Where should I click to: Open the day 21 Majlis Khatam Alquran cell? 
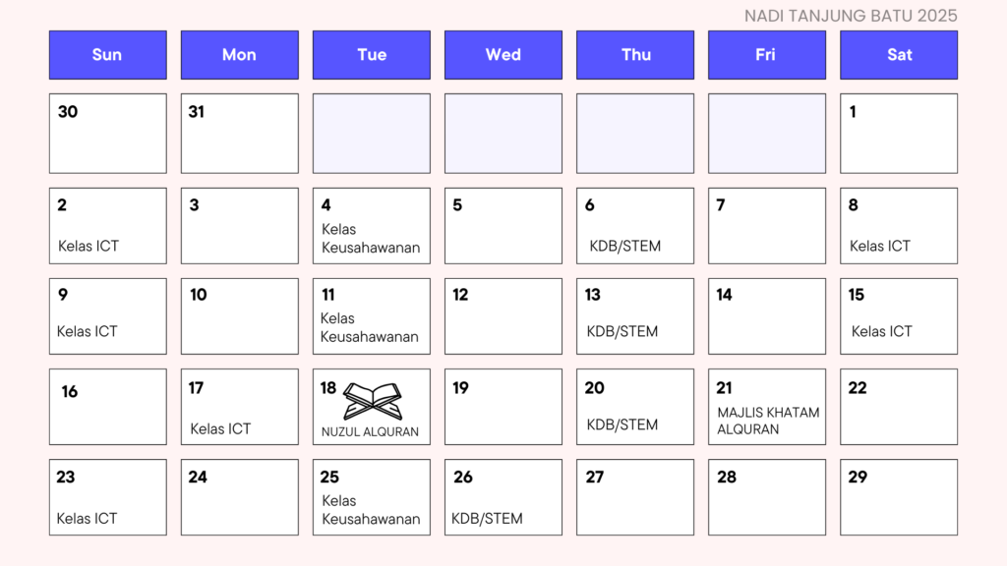pyautogui.click(x=767, y=407)
